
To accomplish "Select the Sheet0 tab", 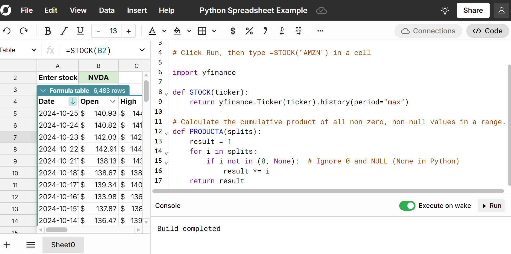I will click(x=63, y=245).
